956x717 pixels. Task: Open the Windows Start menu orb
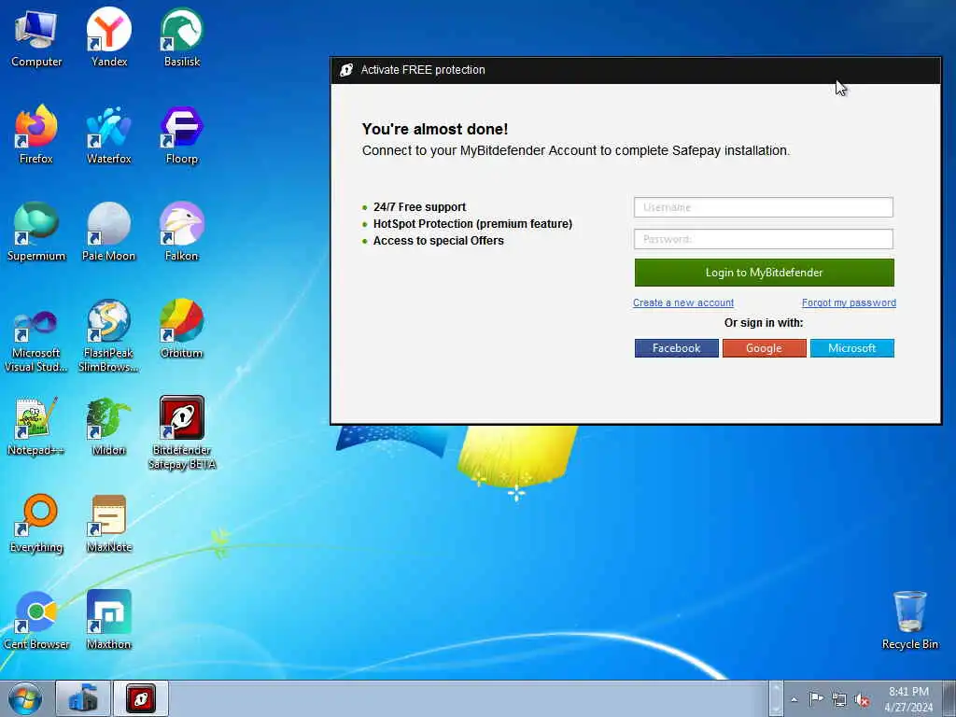pos(25,698)
